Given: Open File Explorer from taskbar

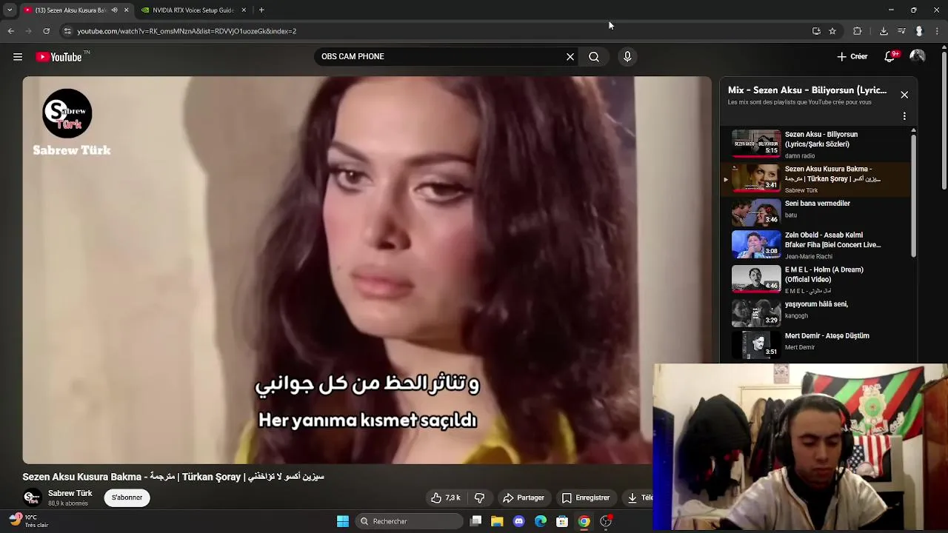Looking at the screenshot, I should [497, 522].
